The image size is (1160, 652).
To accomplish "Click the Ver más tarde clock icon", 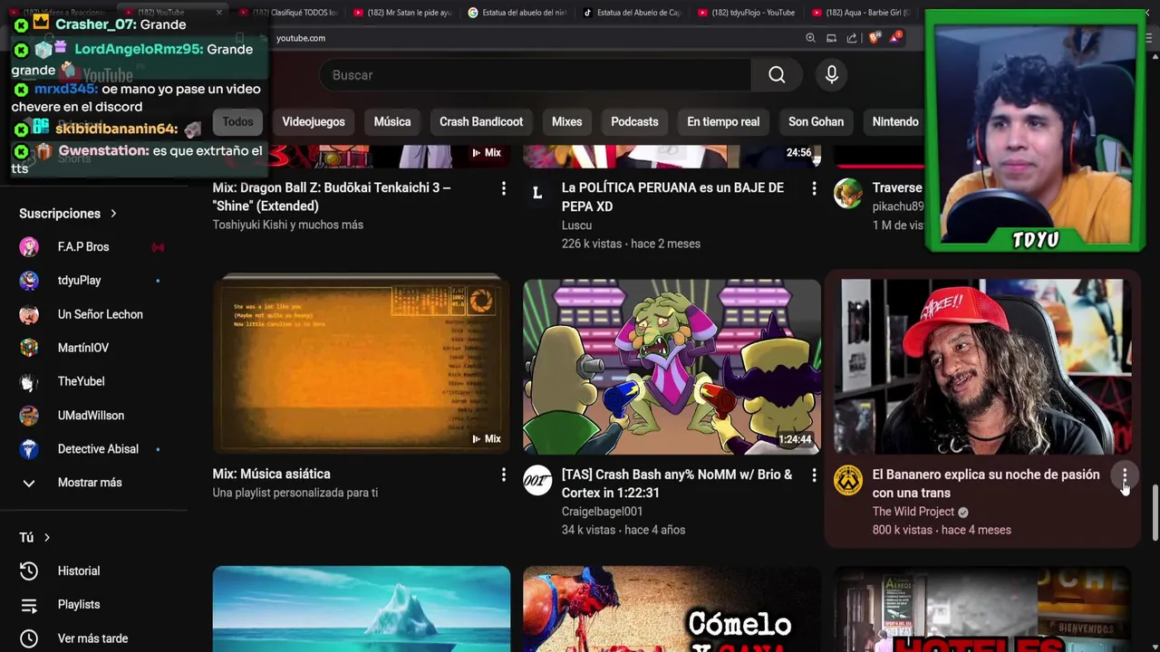I will tap(29, 638).
